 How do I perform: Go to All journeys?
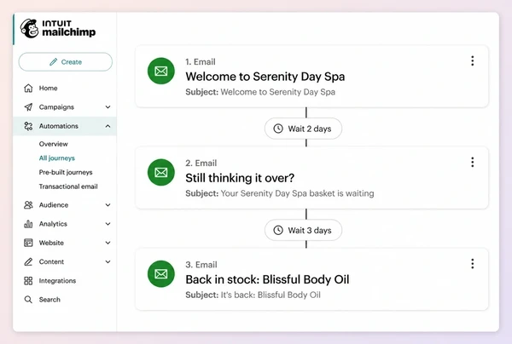point(57,158)
